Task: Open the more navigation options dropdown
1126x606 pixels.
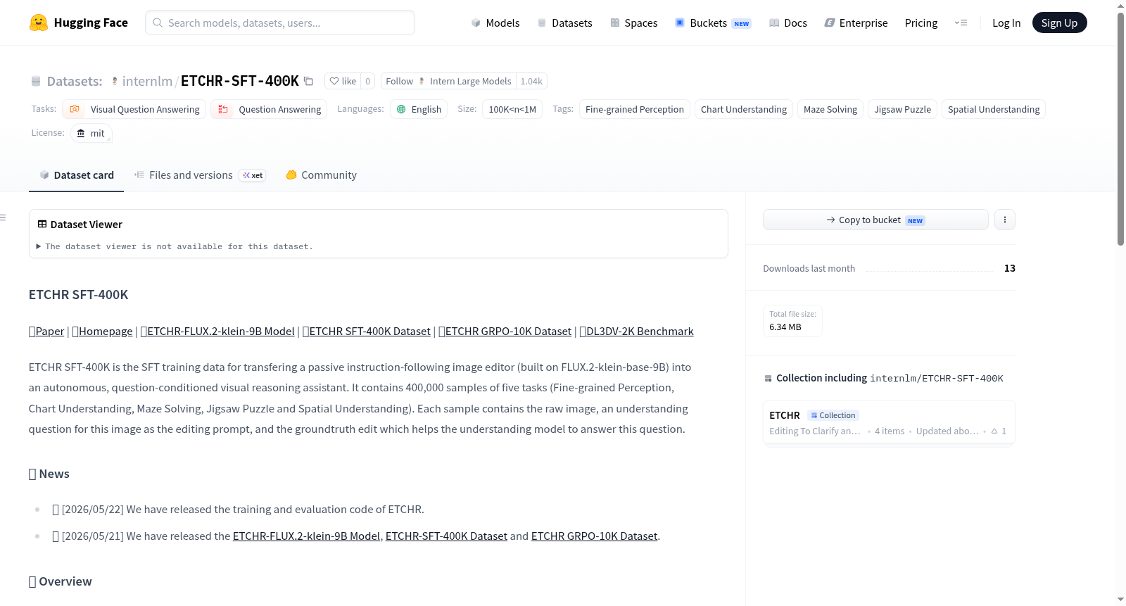Action: (x=961, y=23)
